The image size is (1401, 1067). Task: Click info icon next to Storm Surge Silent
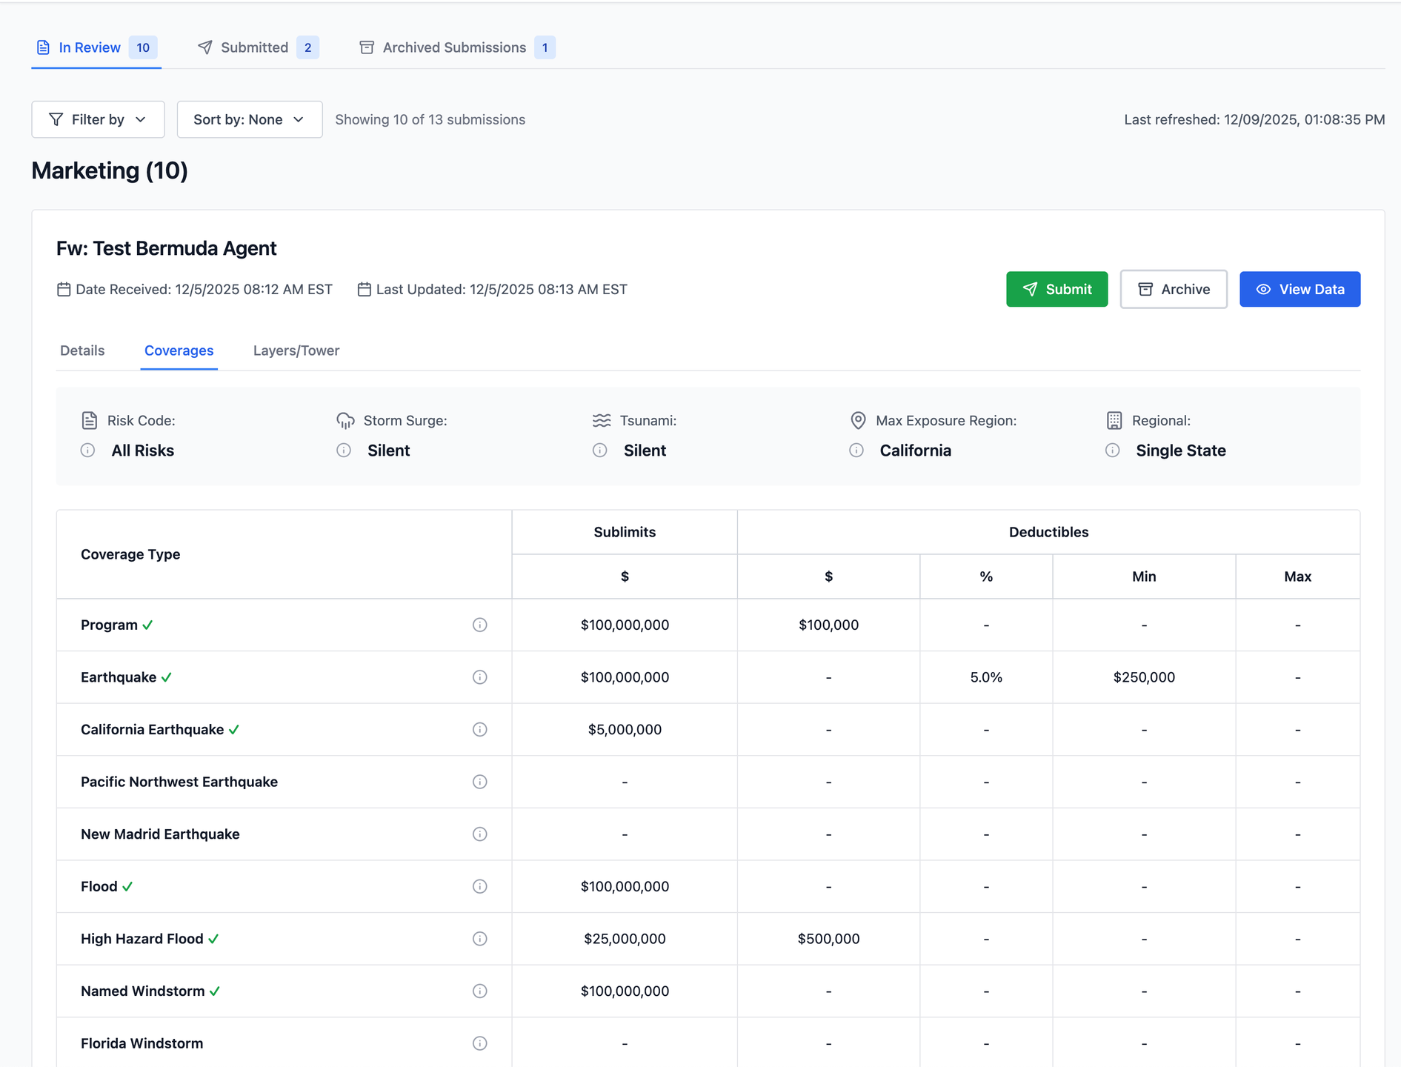point(344,451)
